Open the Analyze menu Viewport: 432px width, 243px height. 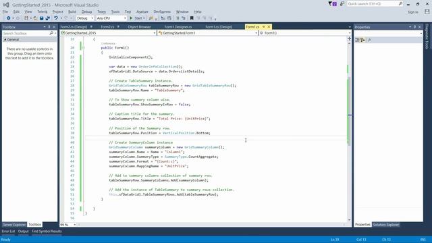click(142, 11)
